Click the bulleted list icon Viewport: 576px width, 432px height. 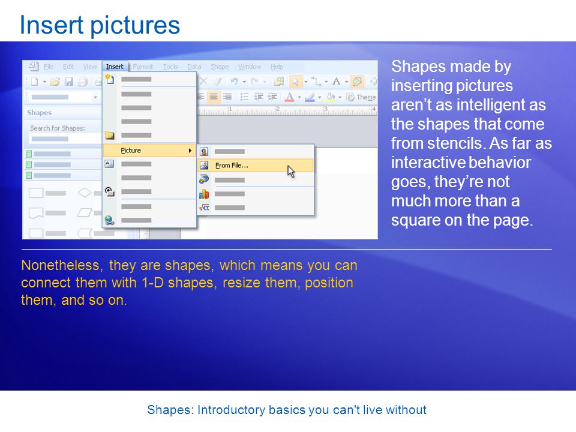pyautogui.click(x=244, y=97)
